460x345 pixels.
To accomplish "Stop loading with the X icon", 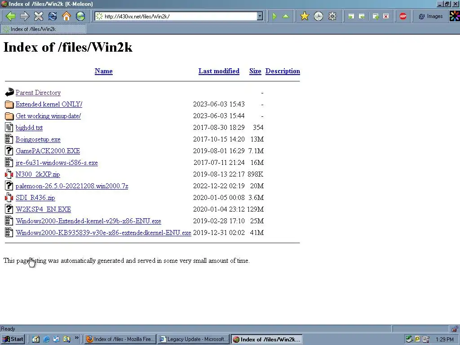I will coord(39,17).
